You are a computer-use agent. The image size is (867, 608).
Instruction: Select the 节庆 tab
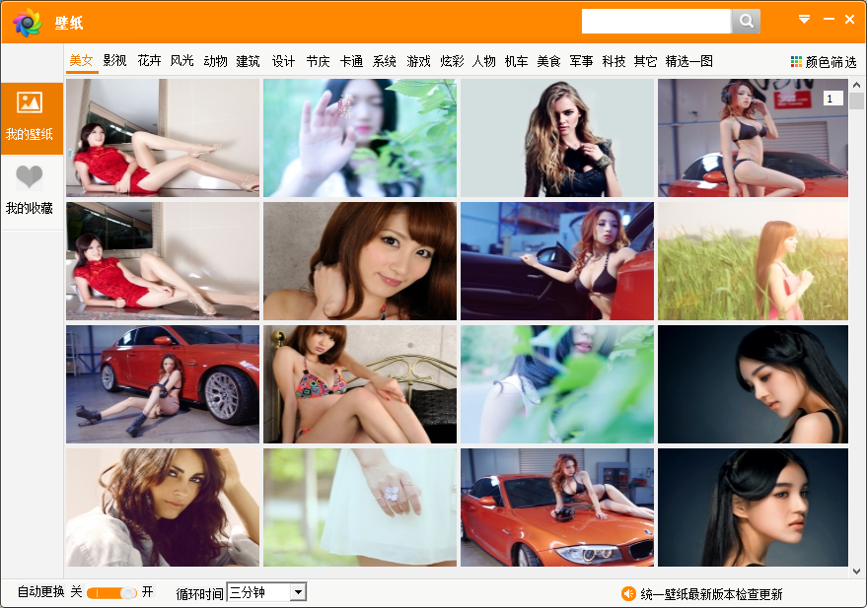(x=318, y=61)
